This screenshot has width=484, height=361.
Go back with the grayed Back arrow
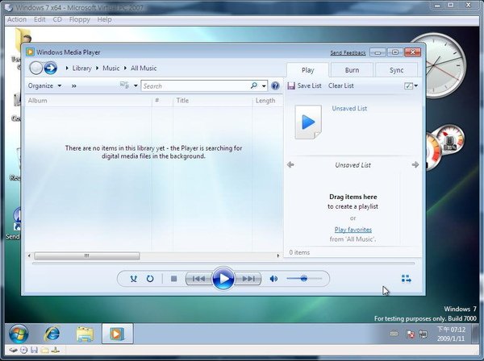pos(35,68)
